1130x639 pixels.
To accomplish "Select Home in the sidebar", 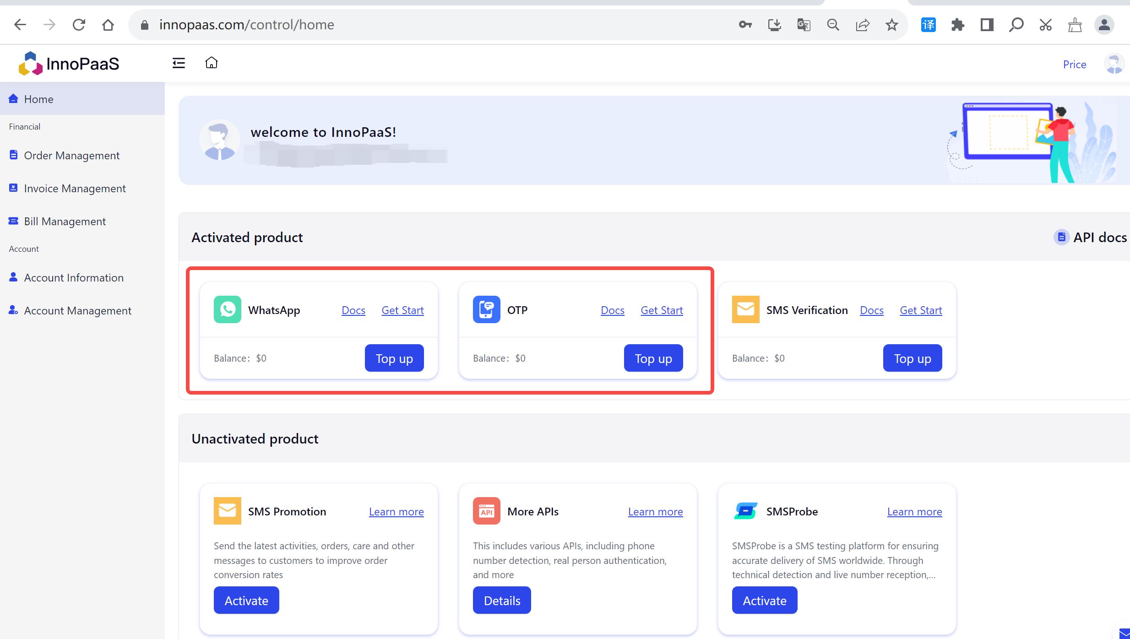I will [82, 99].
